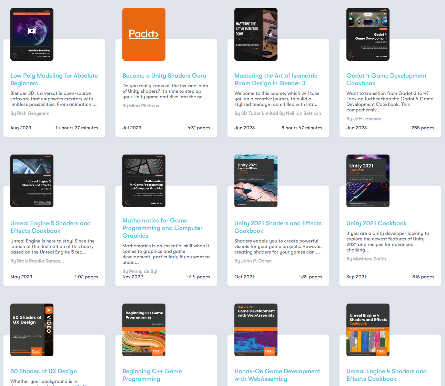Click author line By Matthew Smith
The height and width of the screenshot is (386, 445).
tap(368, 259)
